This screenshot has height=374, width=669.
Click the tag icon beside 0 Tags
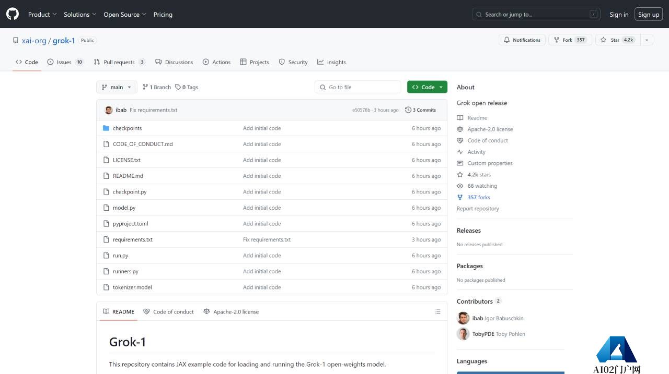pyautogui.click(x=178, y=87)
